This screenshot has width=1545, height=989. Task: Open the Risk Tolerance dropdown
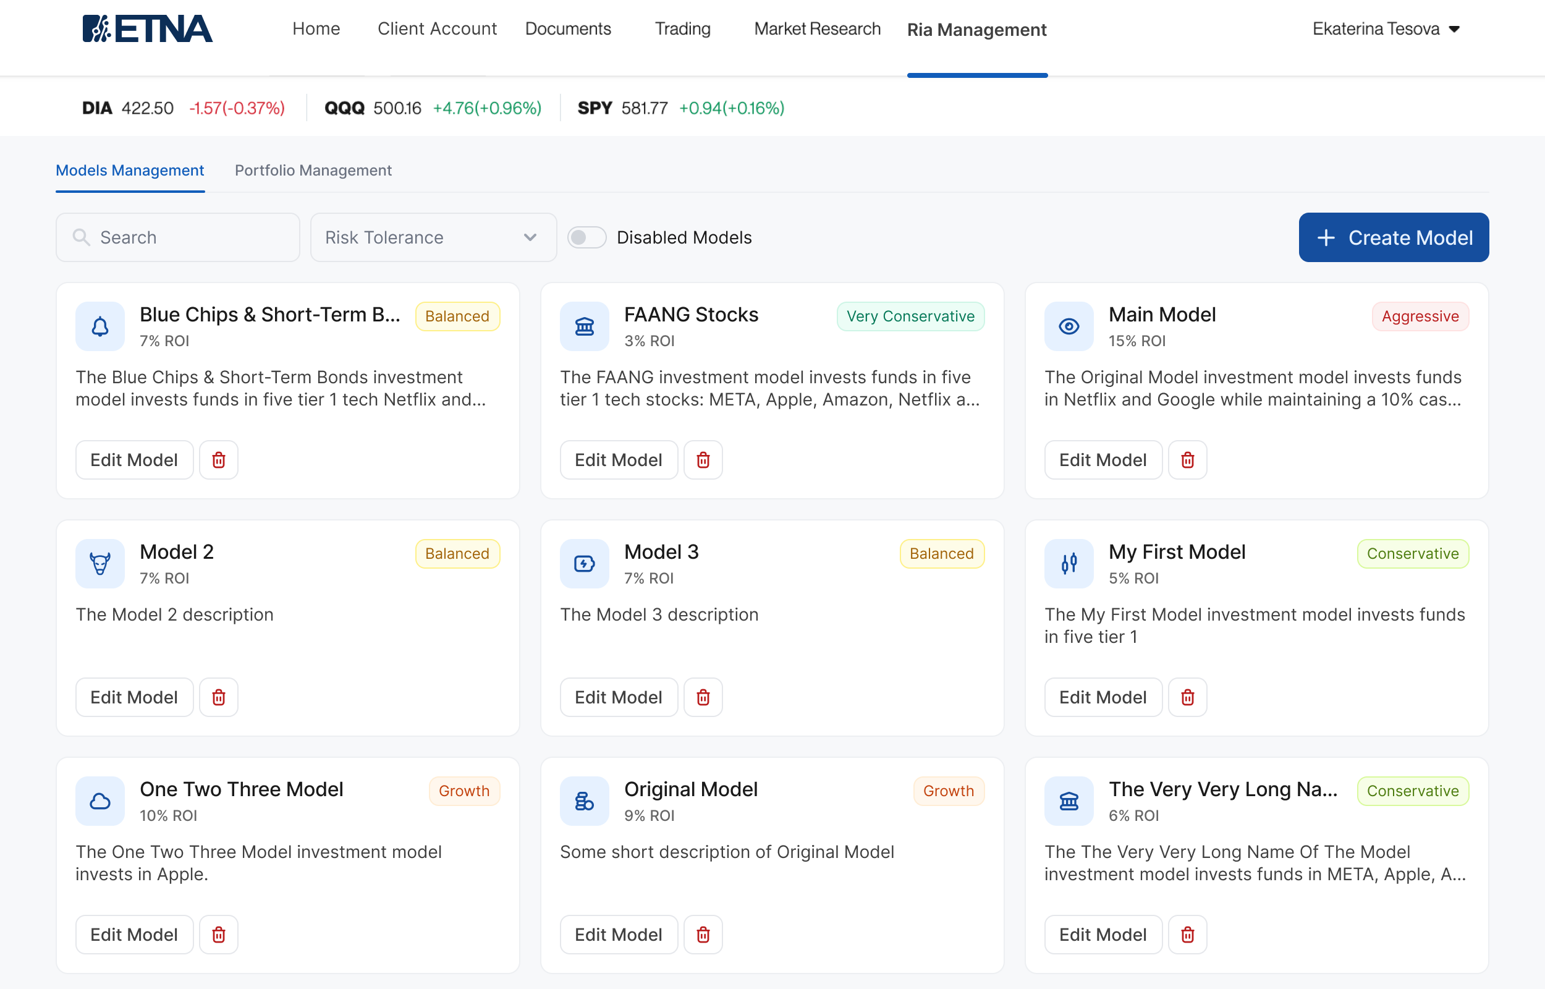(433, 237)
